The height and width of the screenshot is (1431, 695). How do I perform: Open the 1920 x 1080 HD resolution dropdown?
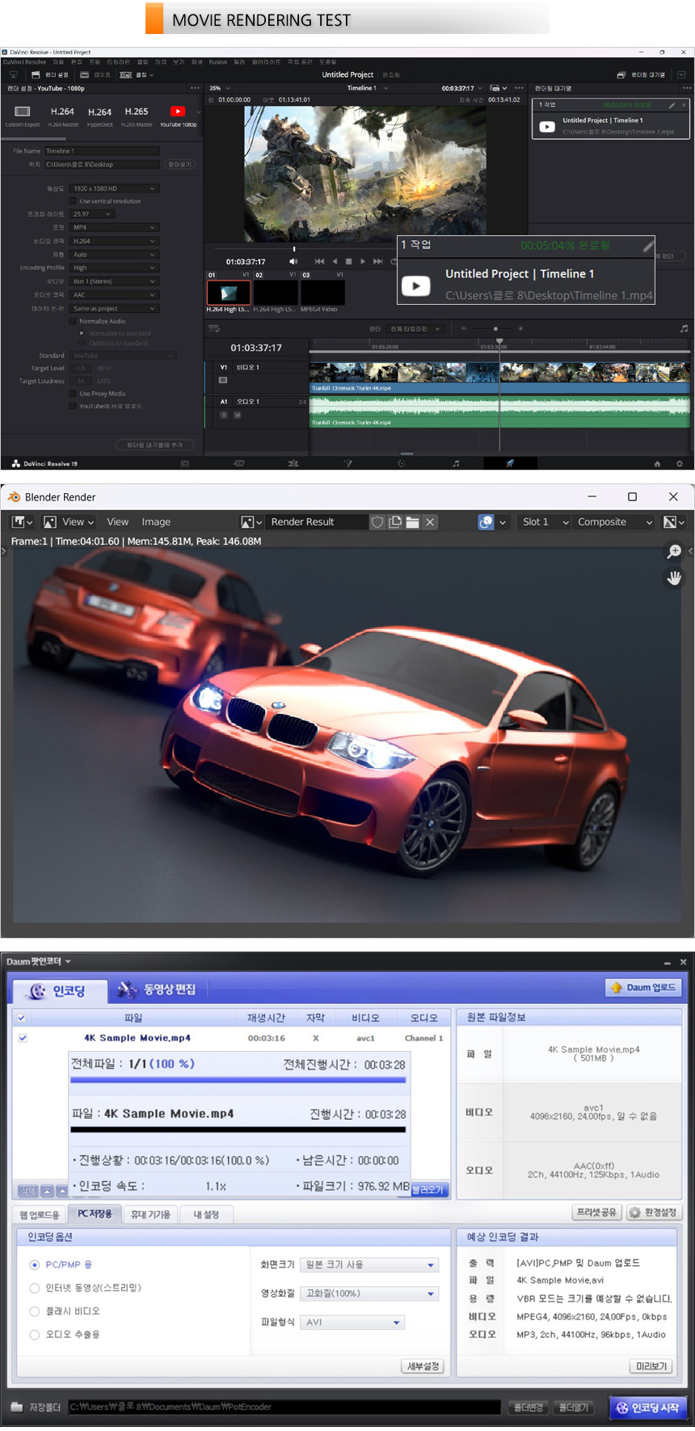(114, 188)
